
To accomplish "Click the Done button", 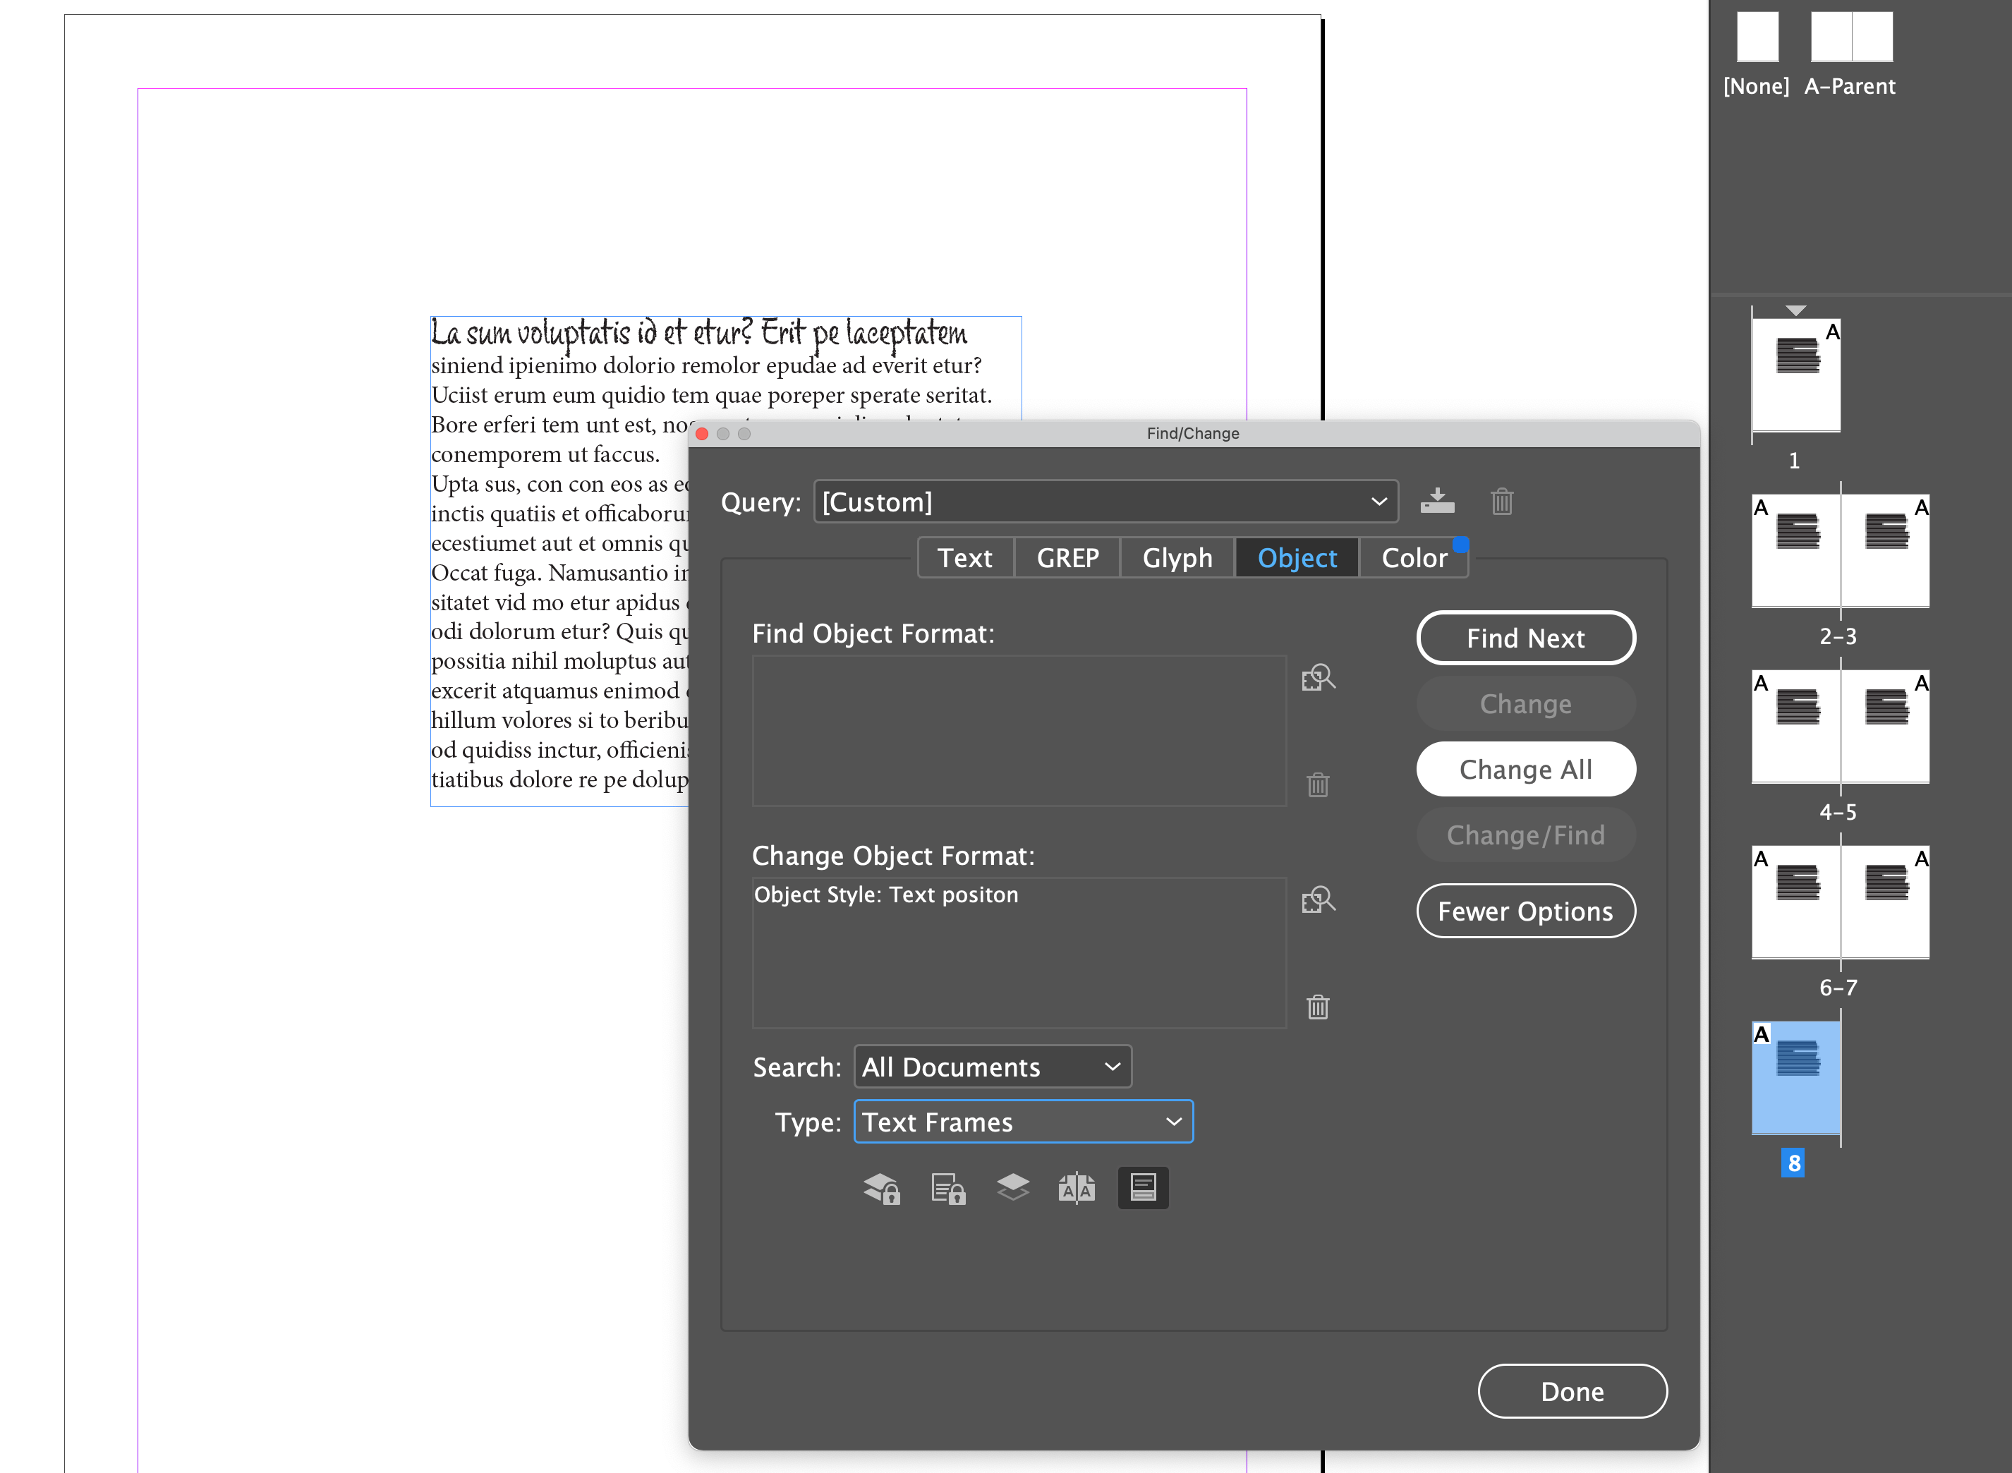I will [1572, 1391].
